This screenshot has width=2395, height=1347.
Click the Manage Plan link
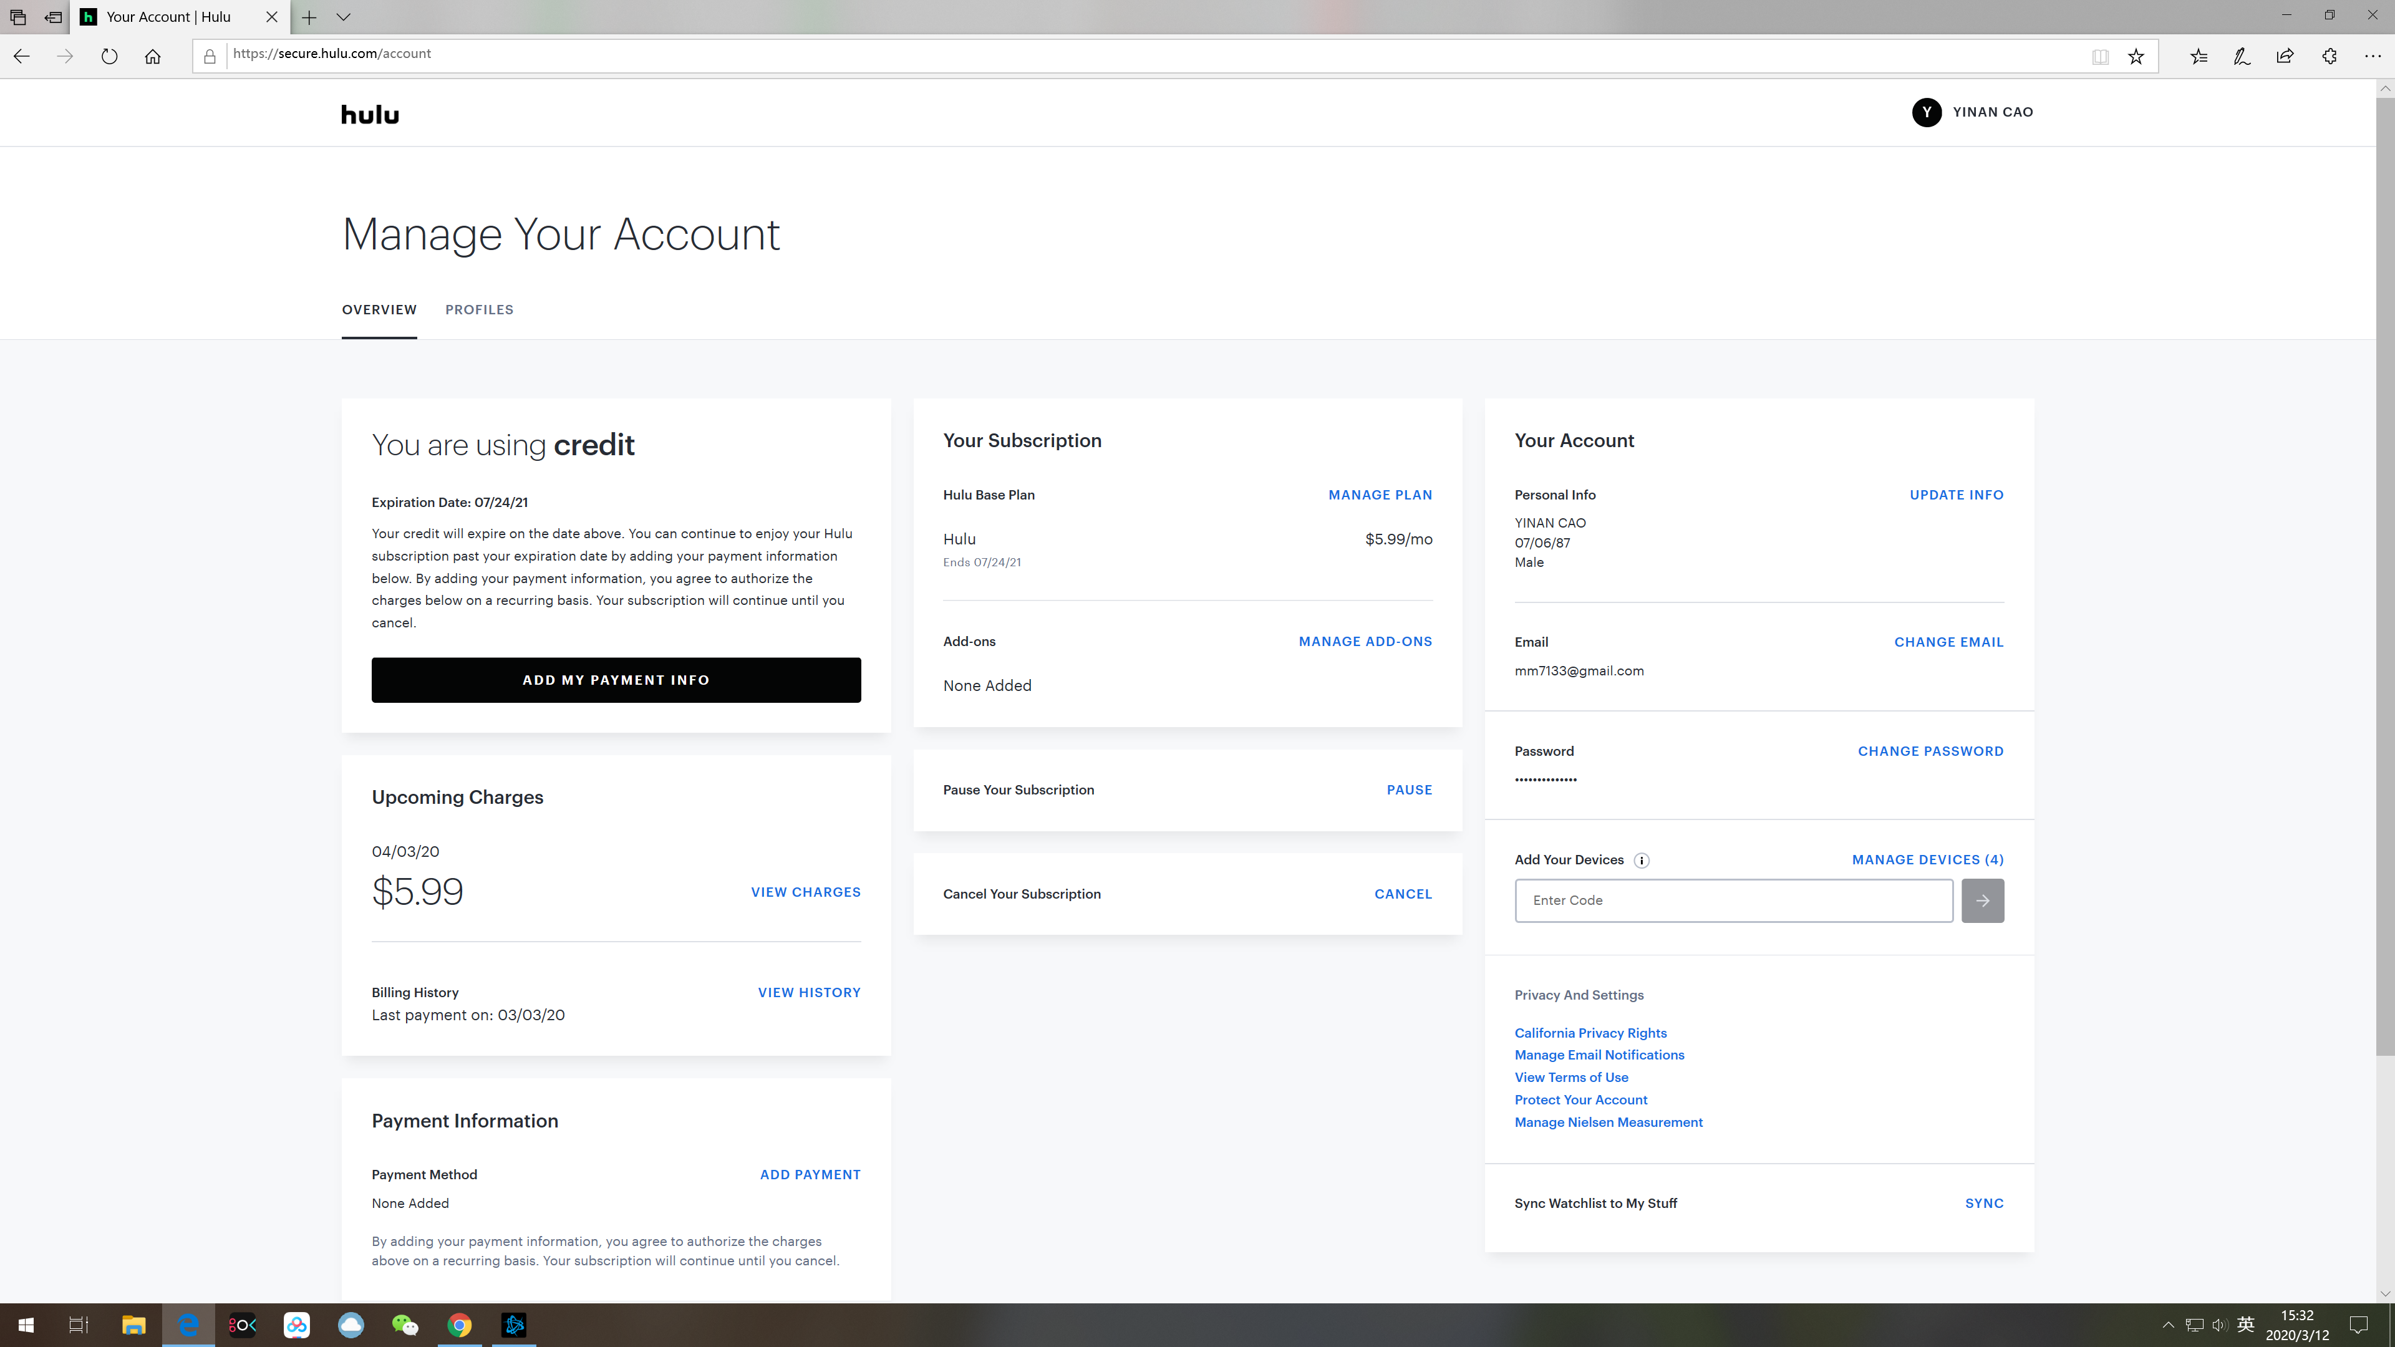click(x=1380, y=495)
